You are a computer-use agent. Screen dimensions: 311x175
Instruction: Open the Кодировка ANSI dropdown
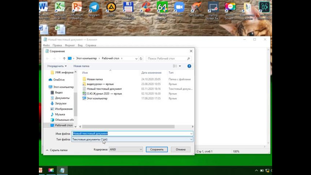pos(126,149)
